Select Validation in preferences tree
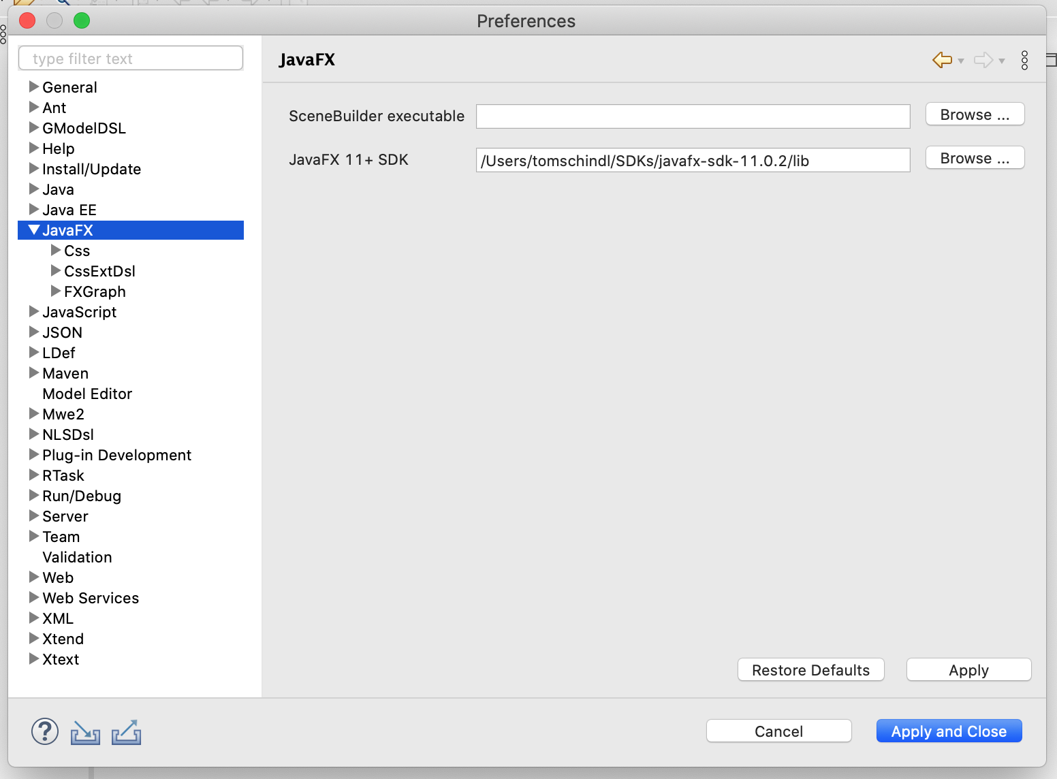This screenshot has height=779, width=1057. (77, 557)
